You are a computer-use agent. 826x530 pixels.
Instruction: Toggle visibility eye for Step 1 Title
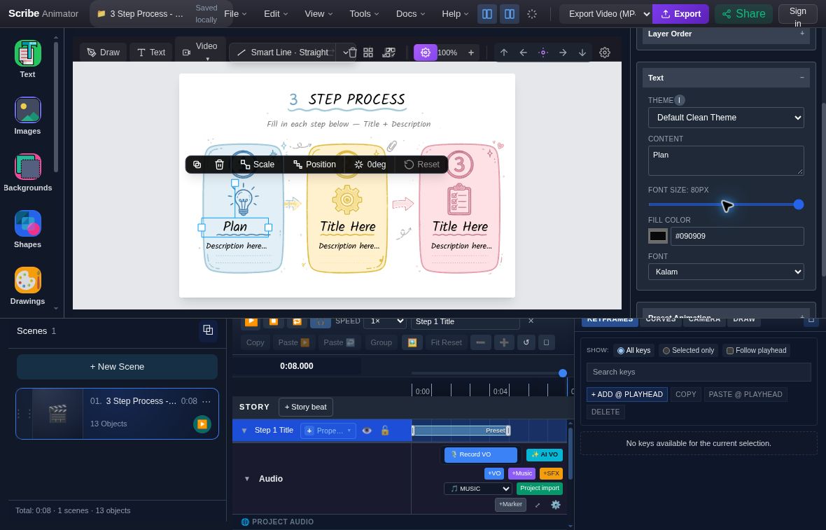click(367, 431)
